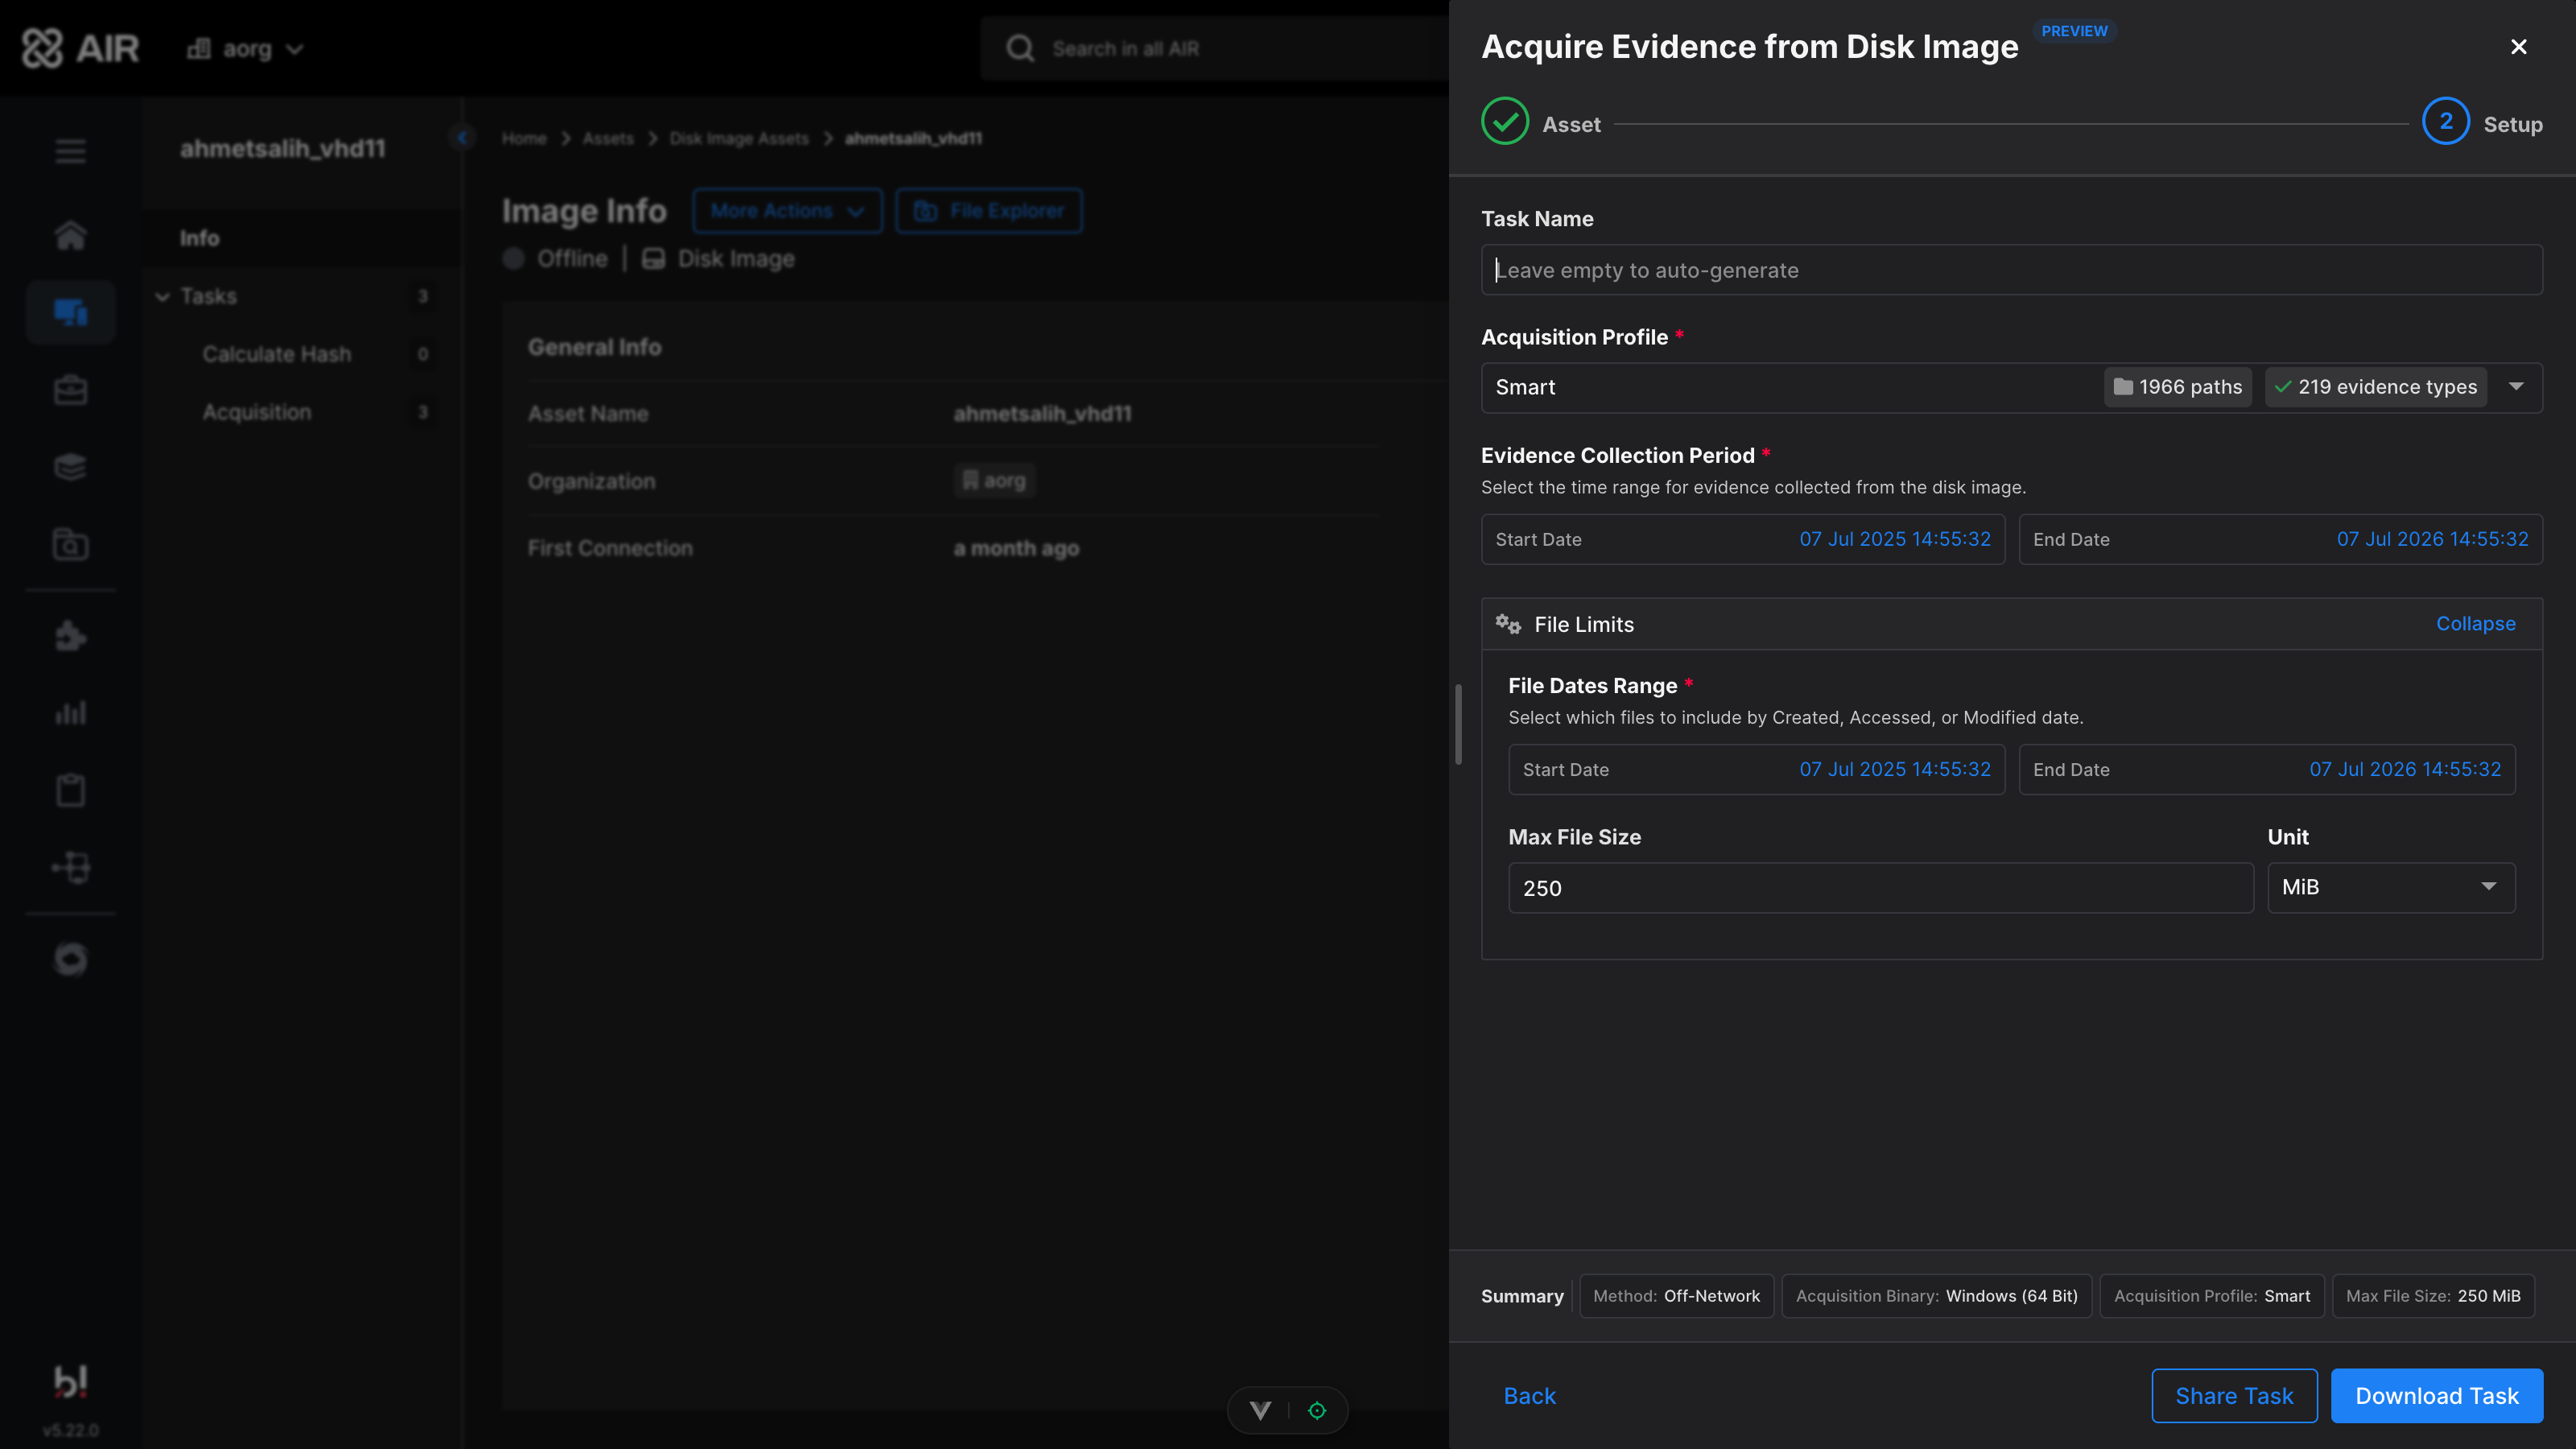Open Acquisition Profile dropdown arrow
Screen dimensions: 2576x1449
[x=2517, y=387]
